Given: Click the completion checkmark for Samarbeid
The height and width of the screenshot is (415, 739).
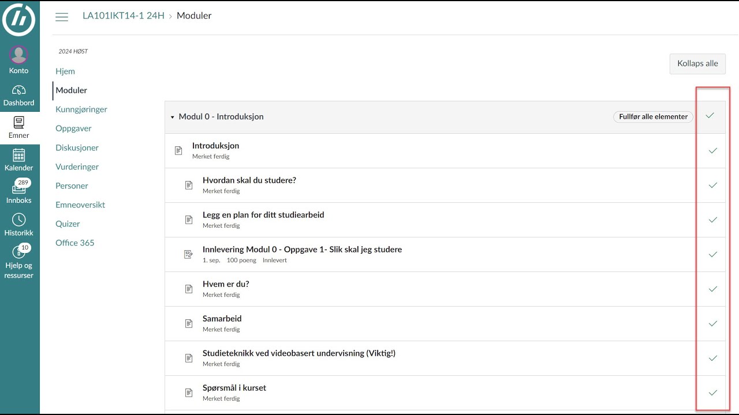Looking at the screenshot, I should 713,323.
